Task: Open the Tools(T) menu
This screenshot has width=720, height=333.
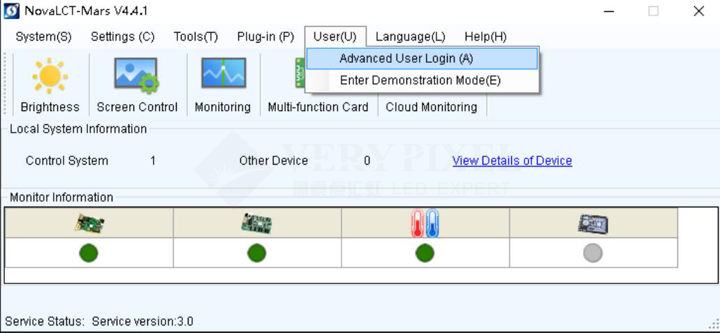Action: [196, 37]
